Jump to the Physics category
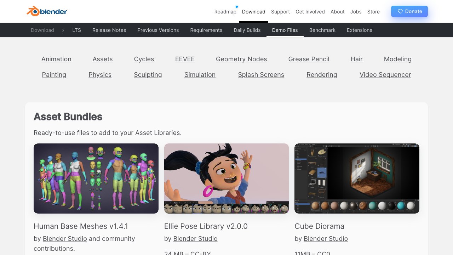The width and height of the screenshot is (453, 255). click(100, 75)
